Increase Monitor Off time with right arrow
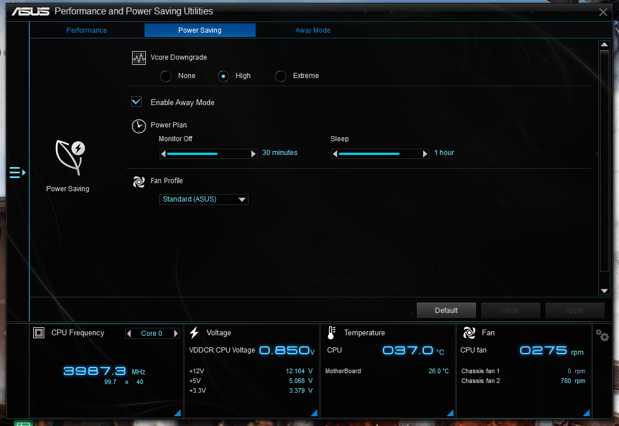619x426 pixels. [x=254, y=154]
